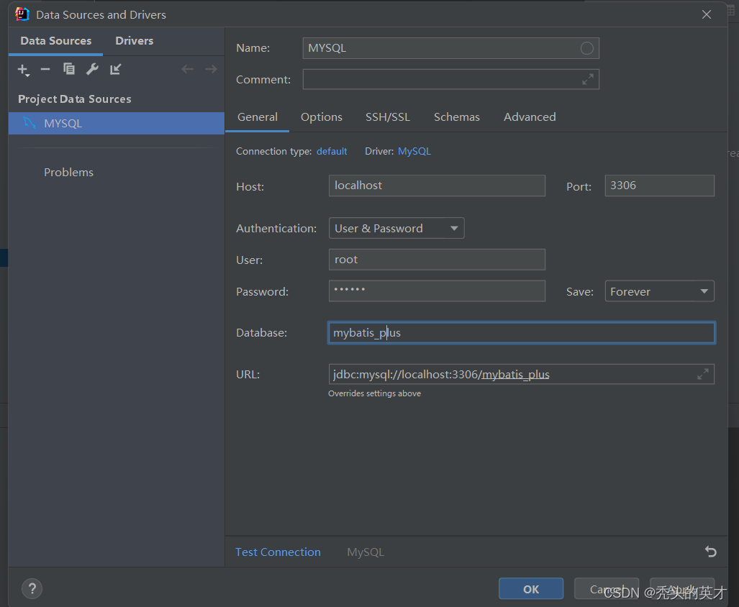Click the MySQL driver link
This screenshot has width=739, height=607.
(x=414, y=151)
